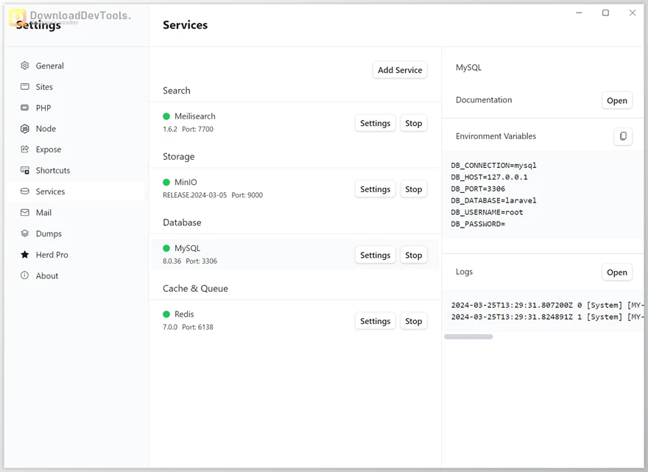The width and height of the screenshot is (648, 472).
Task: Show the About page
Action: click(76, 275)
